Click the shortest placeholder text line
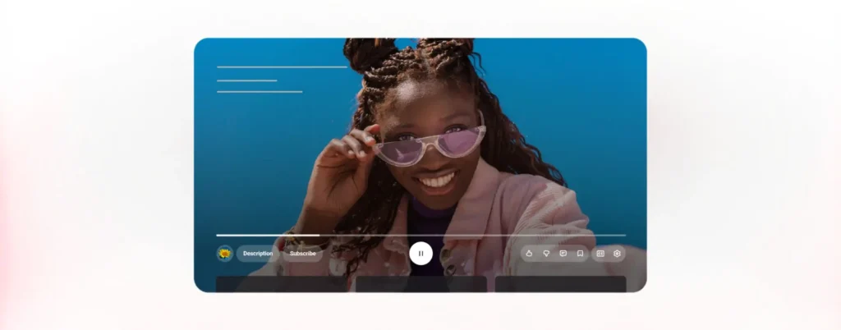Viewport: 841px width, 330px height. pos(246,80)
